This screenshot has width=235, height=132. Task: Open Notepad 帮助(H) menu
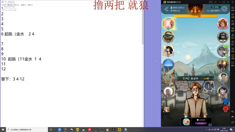(x=30, y=5)
